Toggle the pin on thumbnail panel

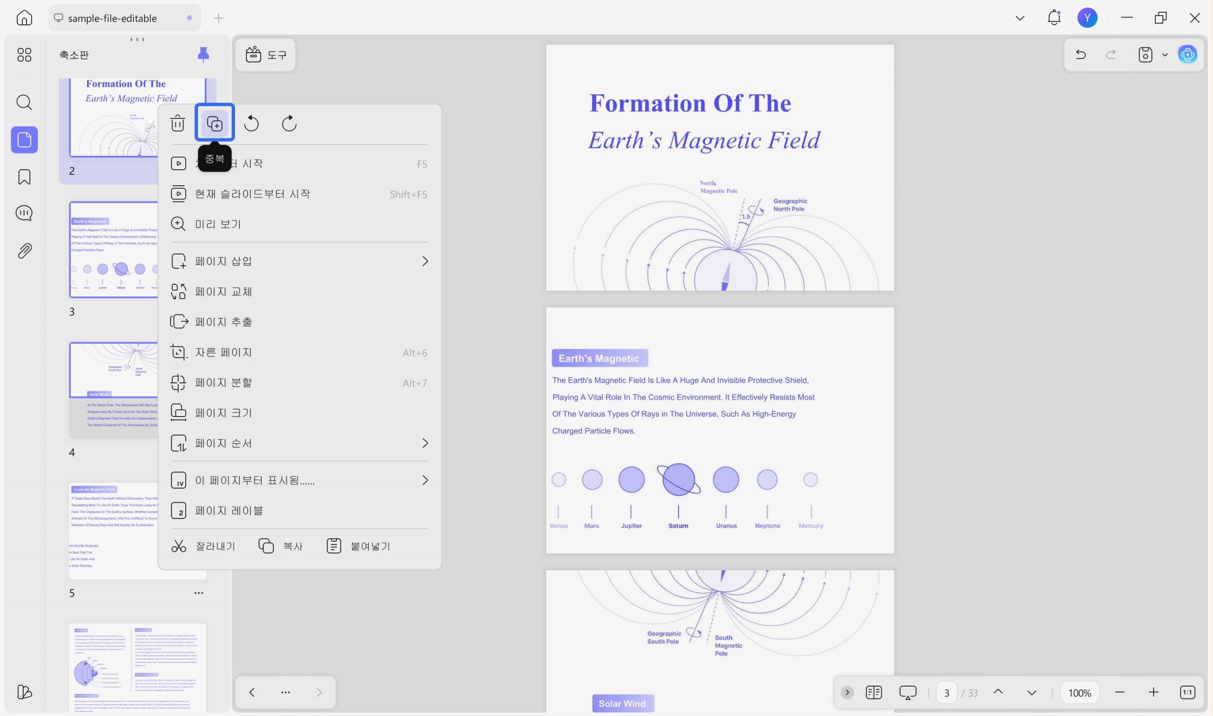click(x=203, y=54)
